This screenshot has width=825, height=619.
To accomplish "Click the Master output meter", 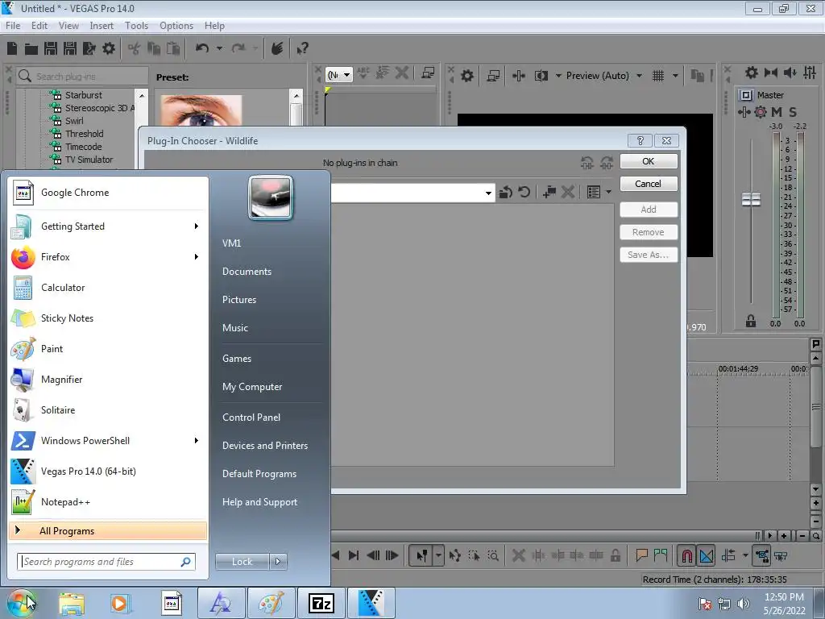I will (788, 226).
